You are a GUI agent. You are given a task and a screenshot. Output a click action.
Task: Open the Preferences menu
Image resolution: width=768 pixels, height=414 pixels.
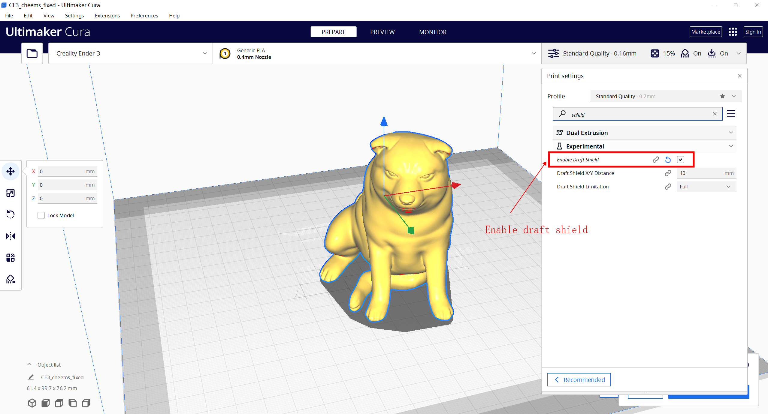click(x=144, y=16)
